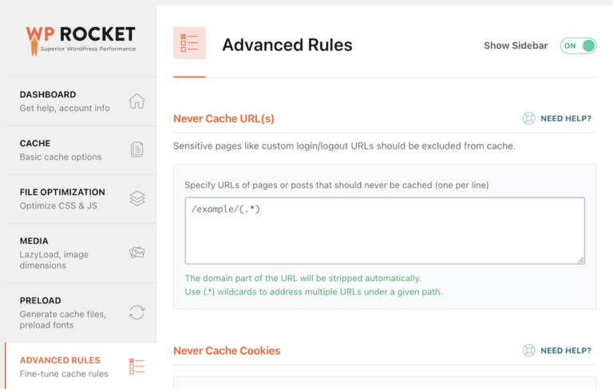Open Need Help for Never Cache URL(s)
The height and width of the screenshot is (389, 613).
pyautogui.click(x=565, y=118)
